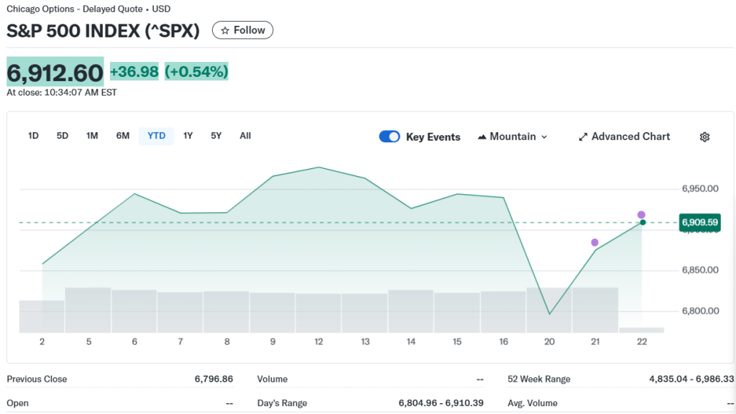
Task: Switch to the 1D time range tab
Action: (33, 136)
